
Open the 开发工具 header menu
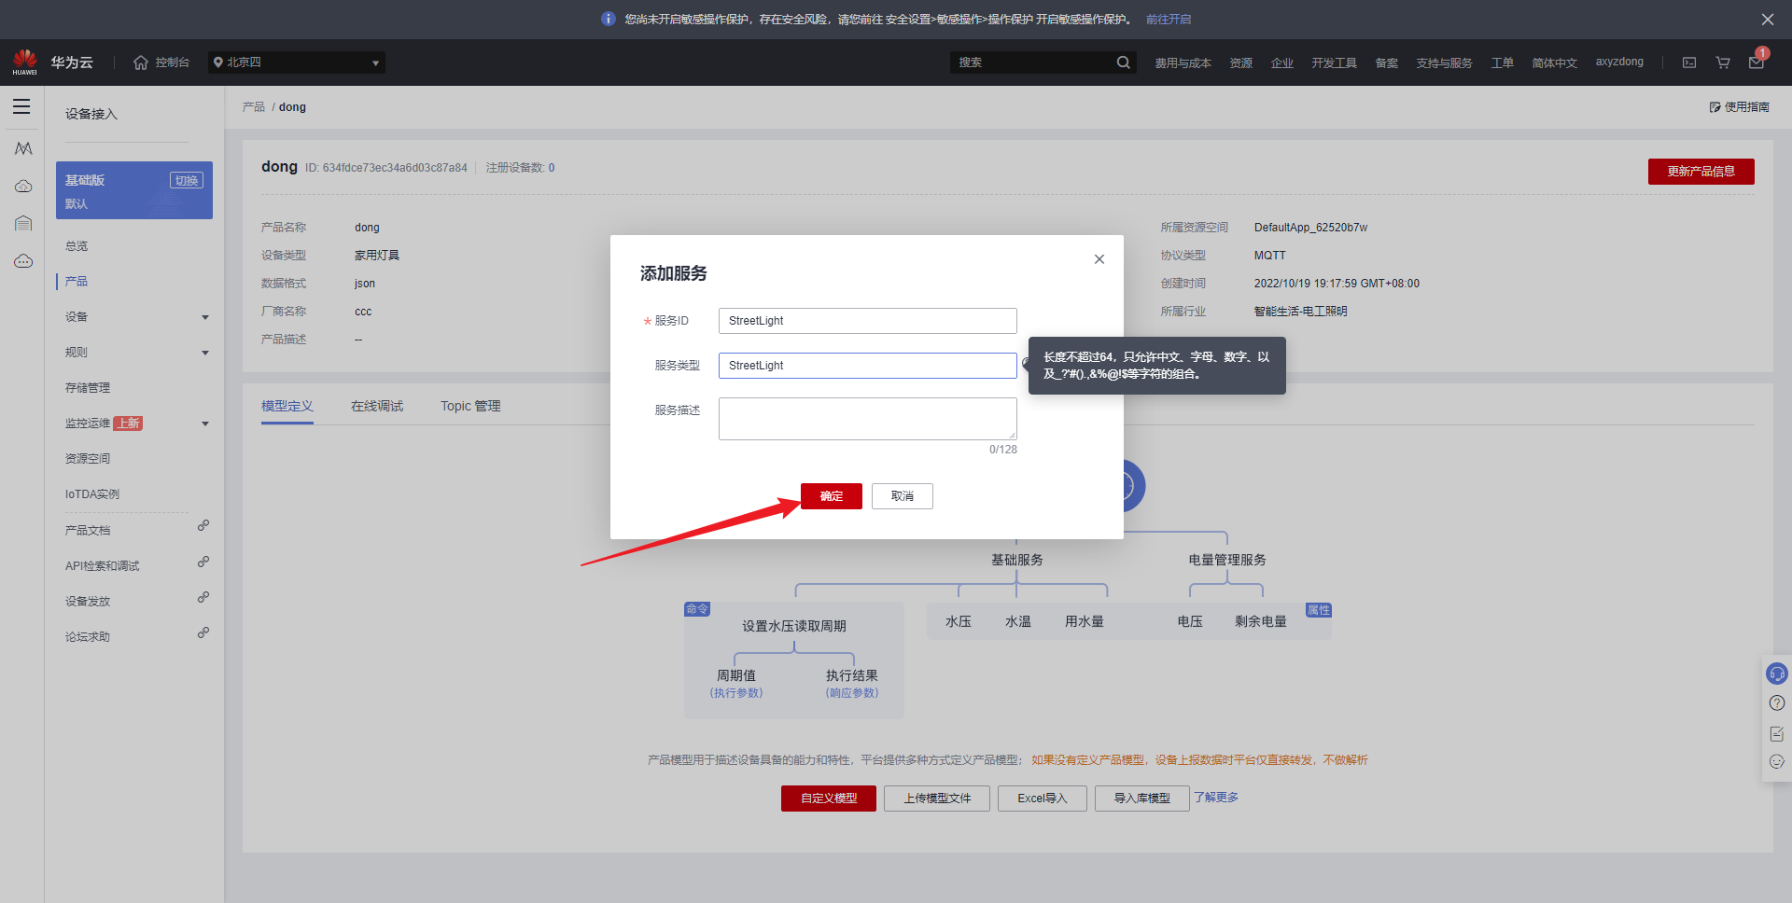[x=1334, y=63]
